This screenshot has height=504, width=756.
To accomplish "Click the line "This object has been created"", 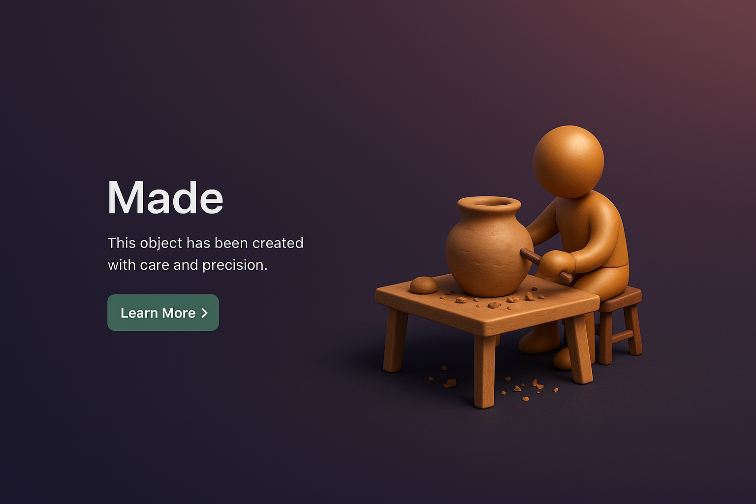I will pyautogui.click(x=205, y=243).
